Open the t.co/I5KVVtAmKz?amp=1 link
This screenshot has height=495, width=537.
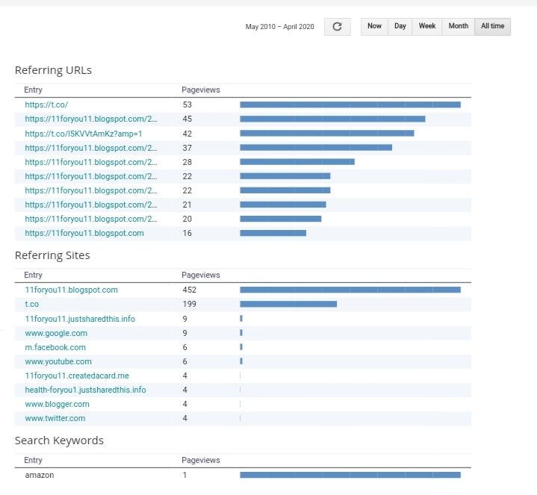point(84,134)
